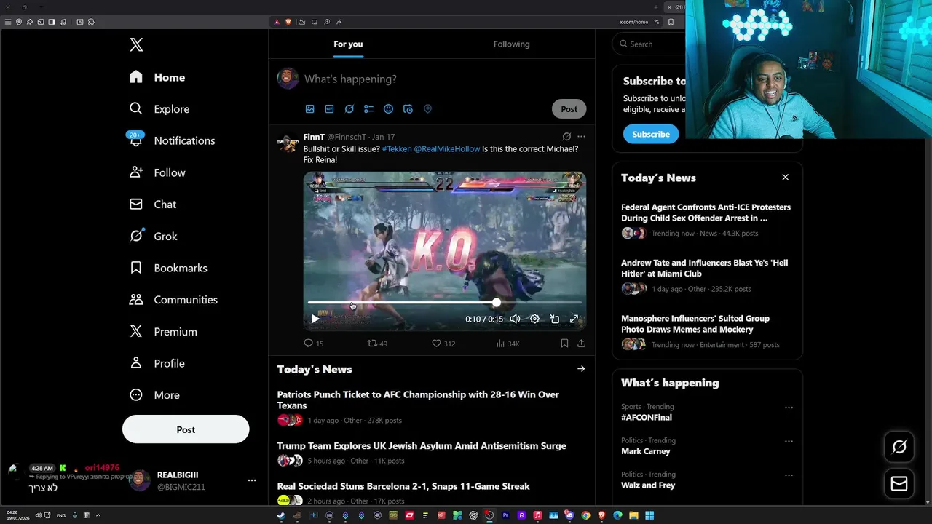Open Premium in the sidebar
Viewport: 932px width, 524px height.
[163, 331]
